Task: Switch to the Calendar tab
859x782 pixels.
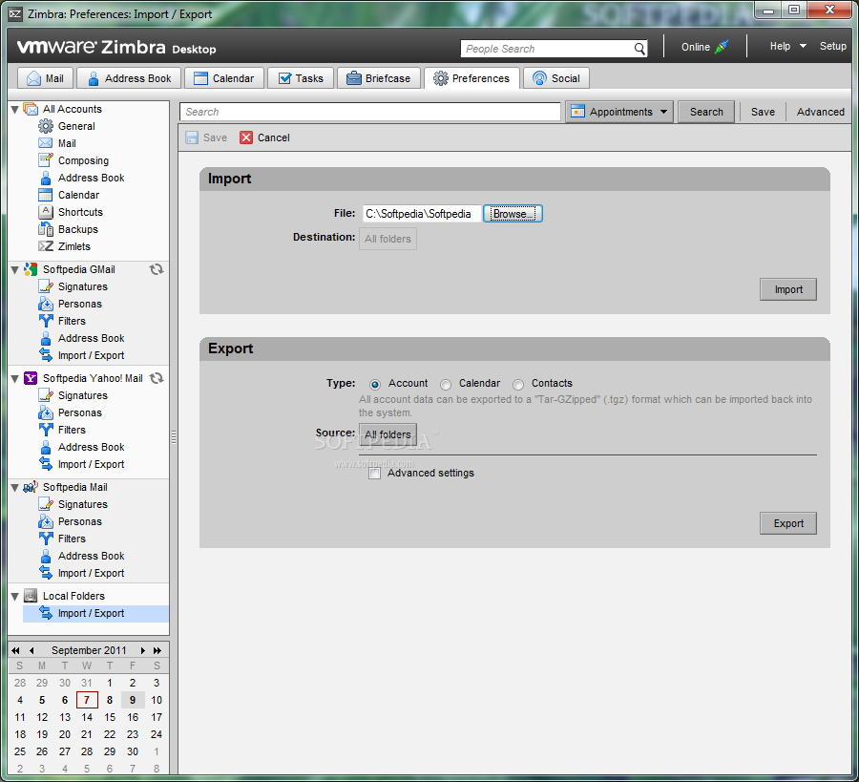Action: click(224, 78)
